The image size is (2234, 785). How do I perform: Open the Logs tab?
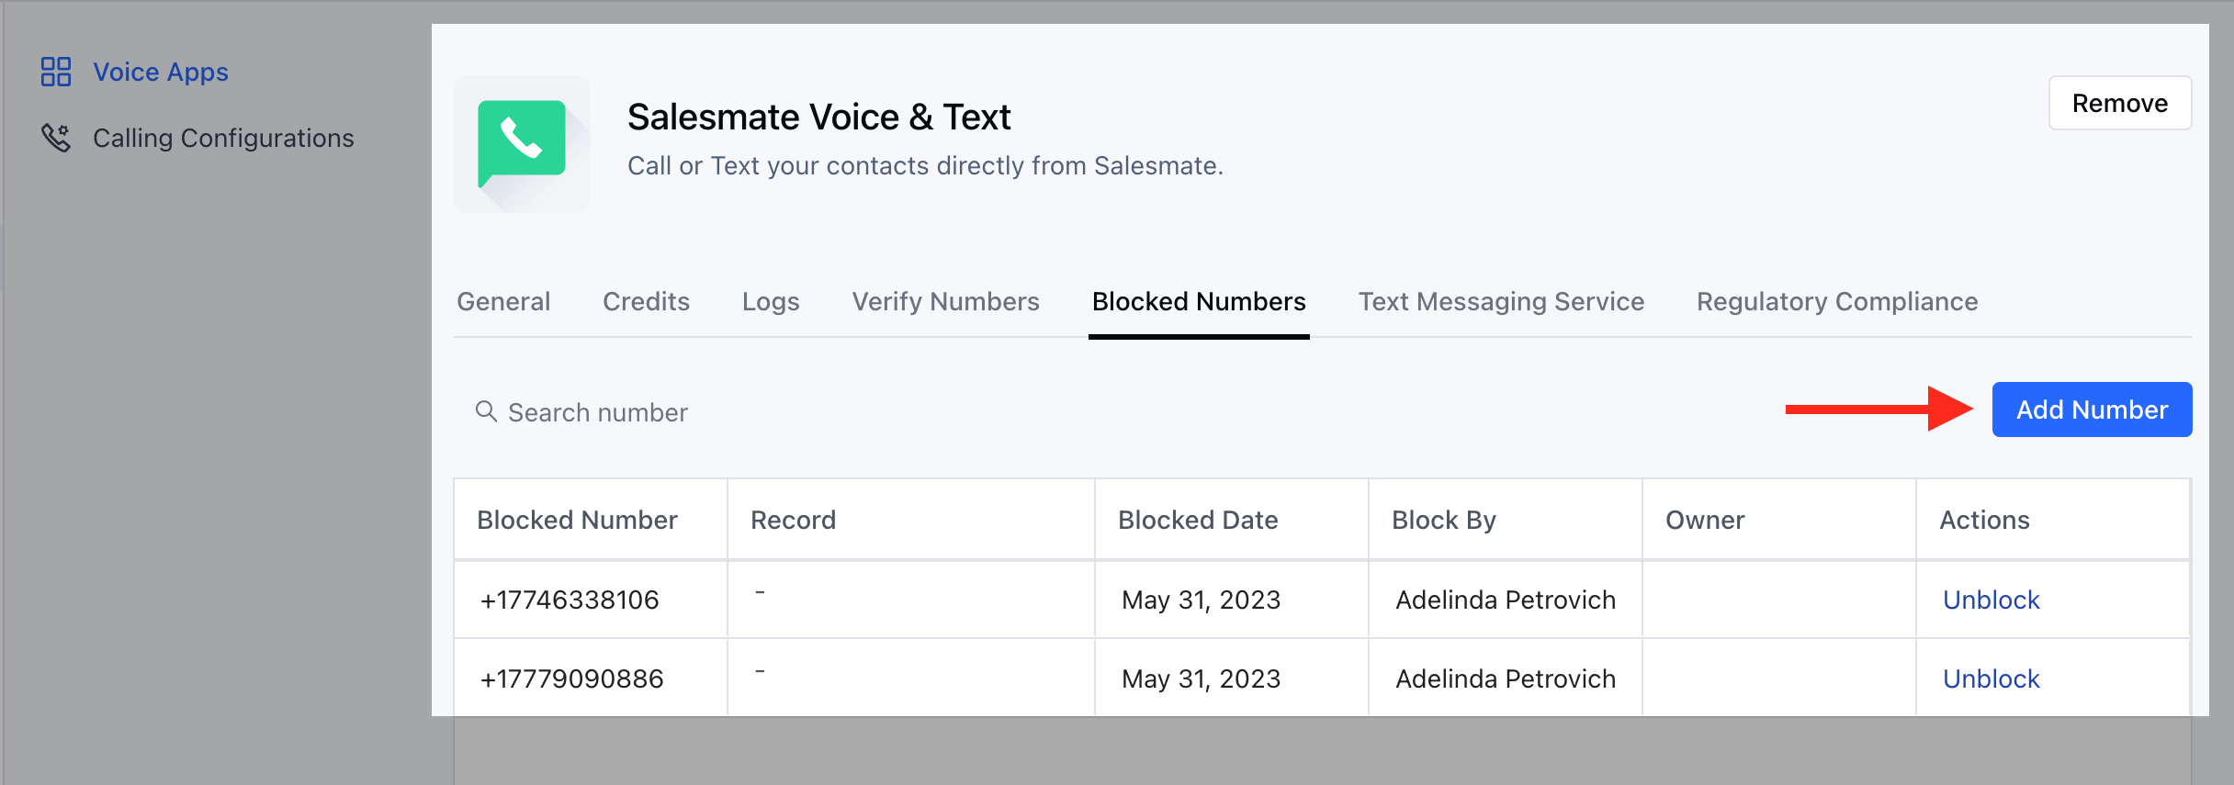click(771, 301)
